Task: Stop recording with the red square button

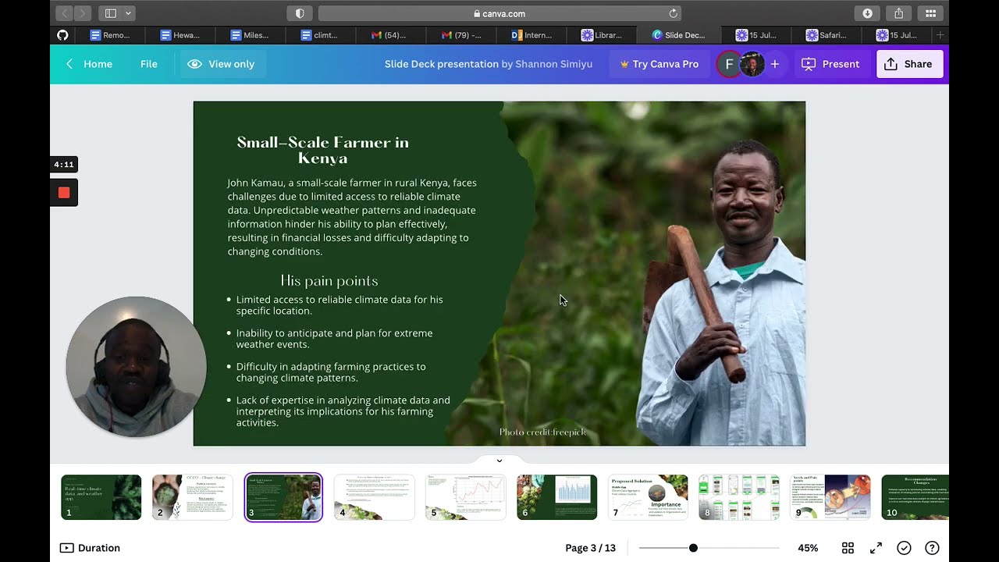Action: (64, 193)
